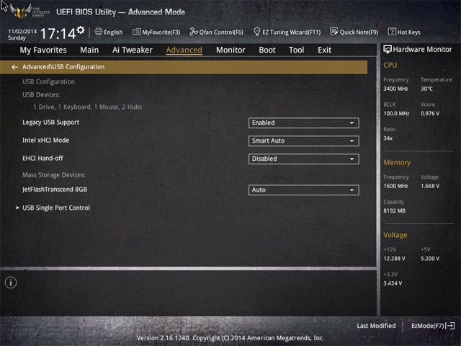Open Quick Note(F9)
The image size is (461, 346).
354,32
